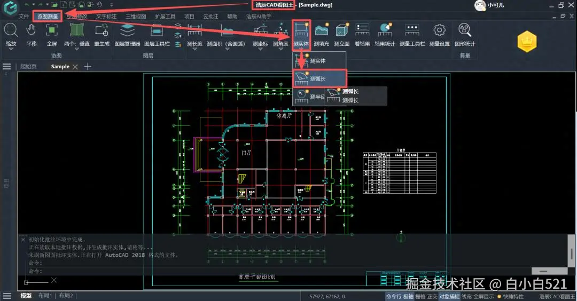Image resolution: width=577 pixels, height=301 pixels.
Task: Open the 文件 menu
Action: 24,17
